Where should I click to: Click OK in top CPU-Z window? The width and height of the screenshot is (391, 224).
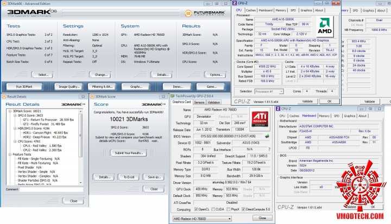(330, 101)
